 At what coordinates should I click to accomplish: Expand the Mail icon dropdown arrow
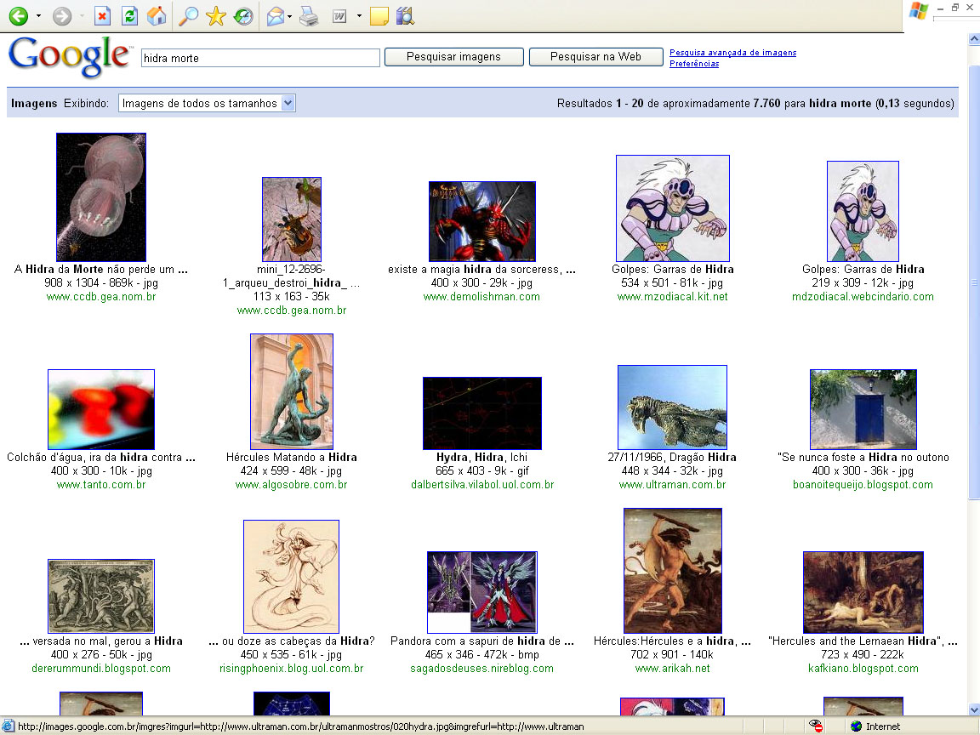pos(290,16)
